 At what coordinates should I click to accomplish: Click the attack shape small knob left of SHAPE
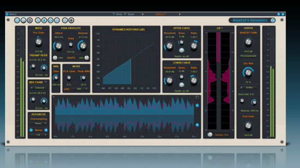[x=55, y=58]
